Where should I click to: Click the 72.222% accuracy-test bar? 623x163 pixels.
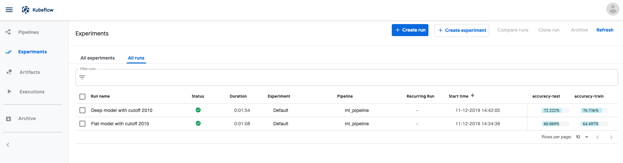point(552,111)
